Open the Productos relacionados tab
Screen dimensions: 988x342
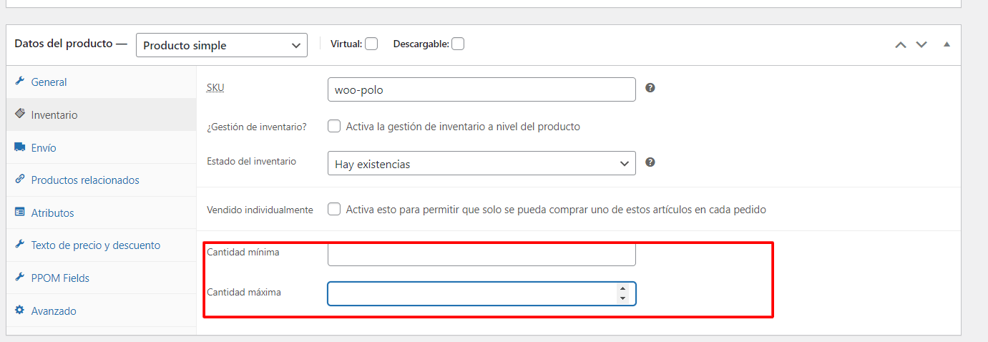(102, 180)
